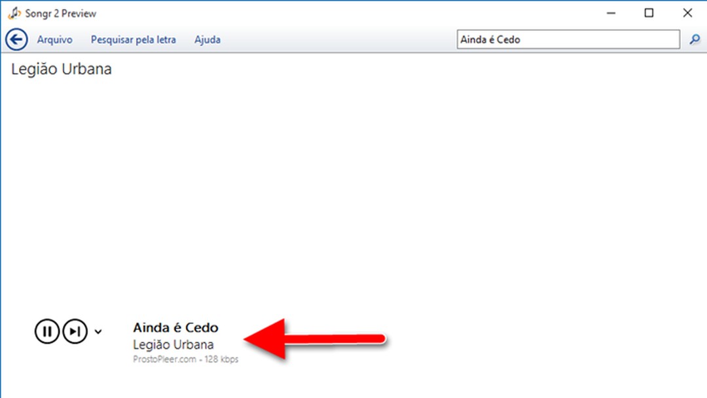Select the song title Ainda é Cedo
This screenshot has width=707, height=398.
click(x=175, y=327)
